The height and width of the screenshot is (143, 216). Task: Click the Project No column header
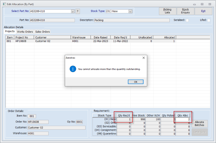coord(24,37)
